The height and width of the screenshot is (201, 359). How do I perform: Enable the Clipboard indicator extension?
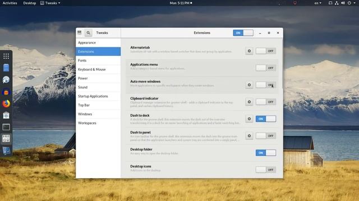(x=265, y=102)
